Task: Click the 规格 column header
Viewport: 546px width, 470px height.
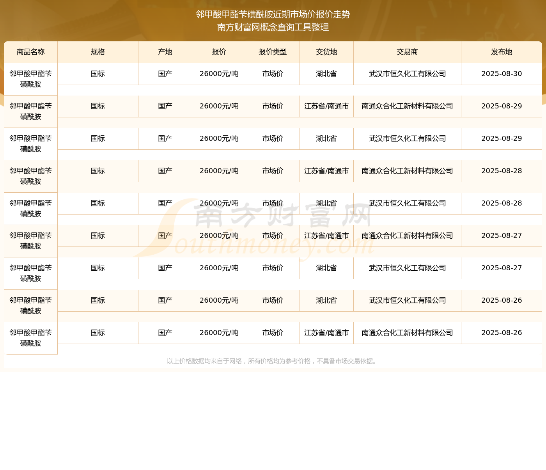Action: point(98,52)
